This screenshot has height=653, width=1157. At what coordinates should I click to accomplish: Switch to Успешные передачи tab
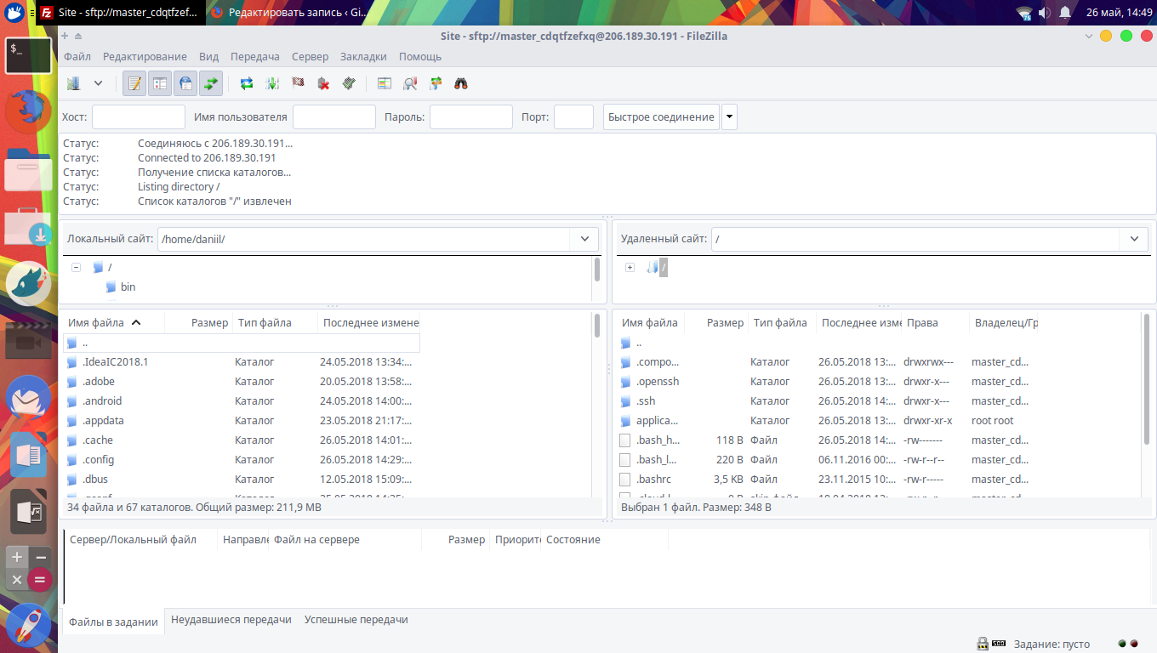pyautogui.click(x=356, y=620)
